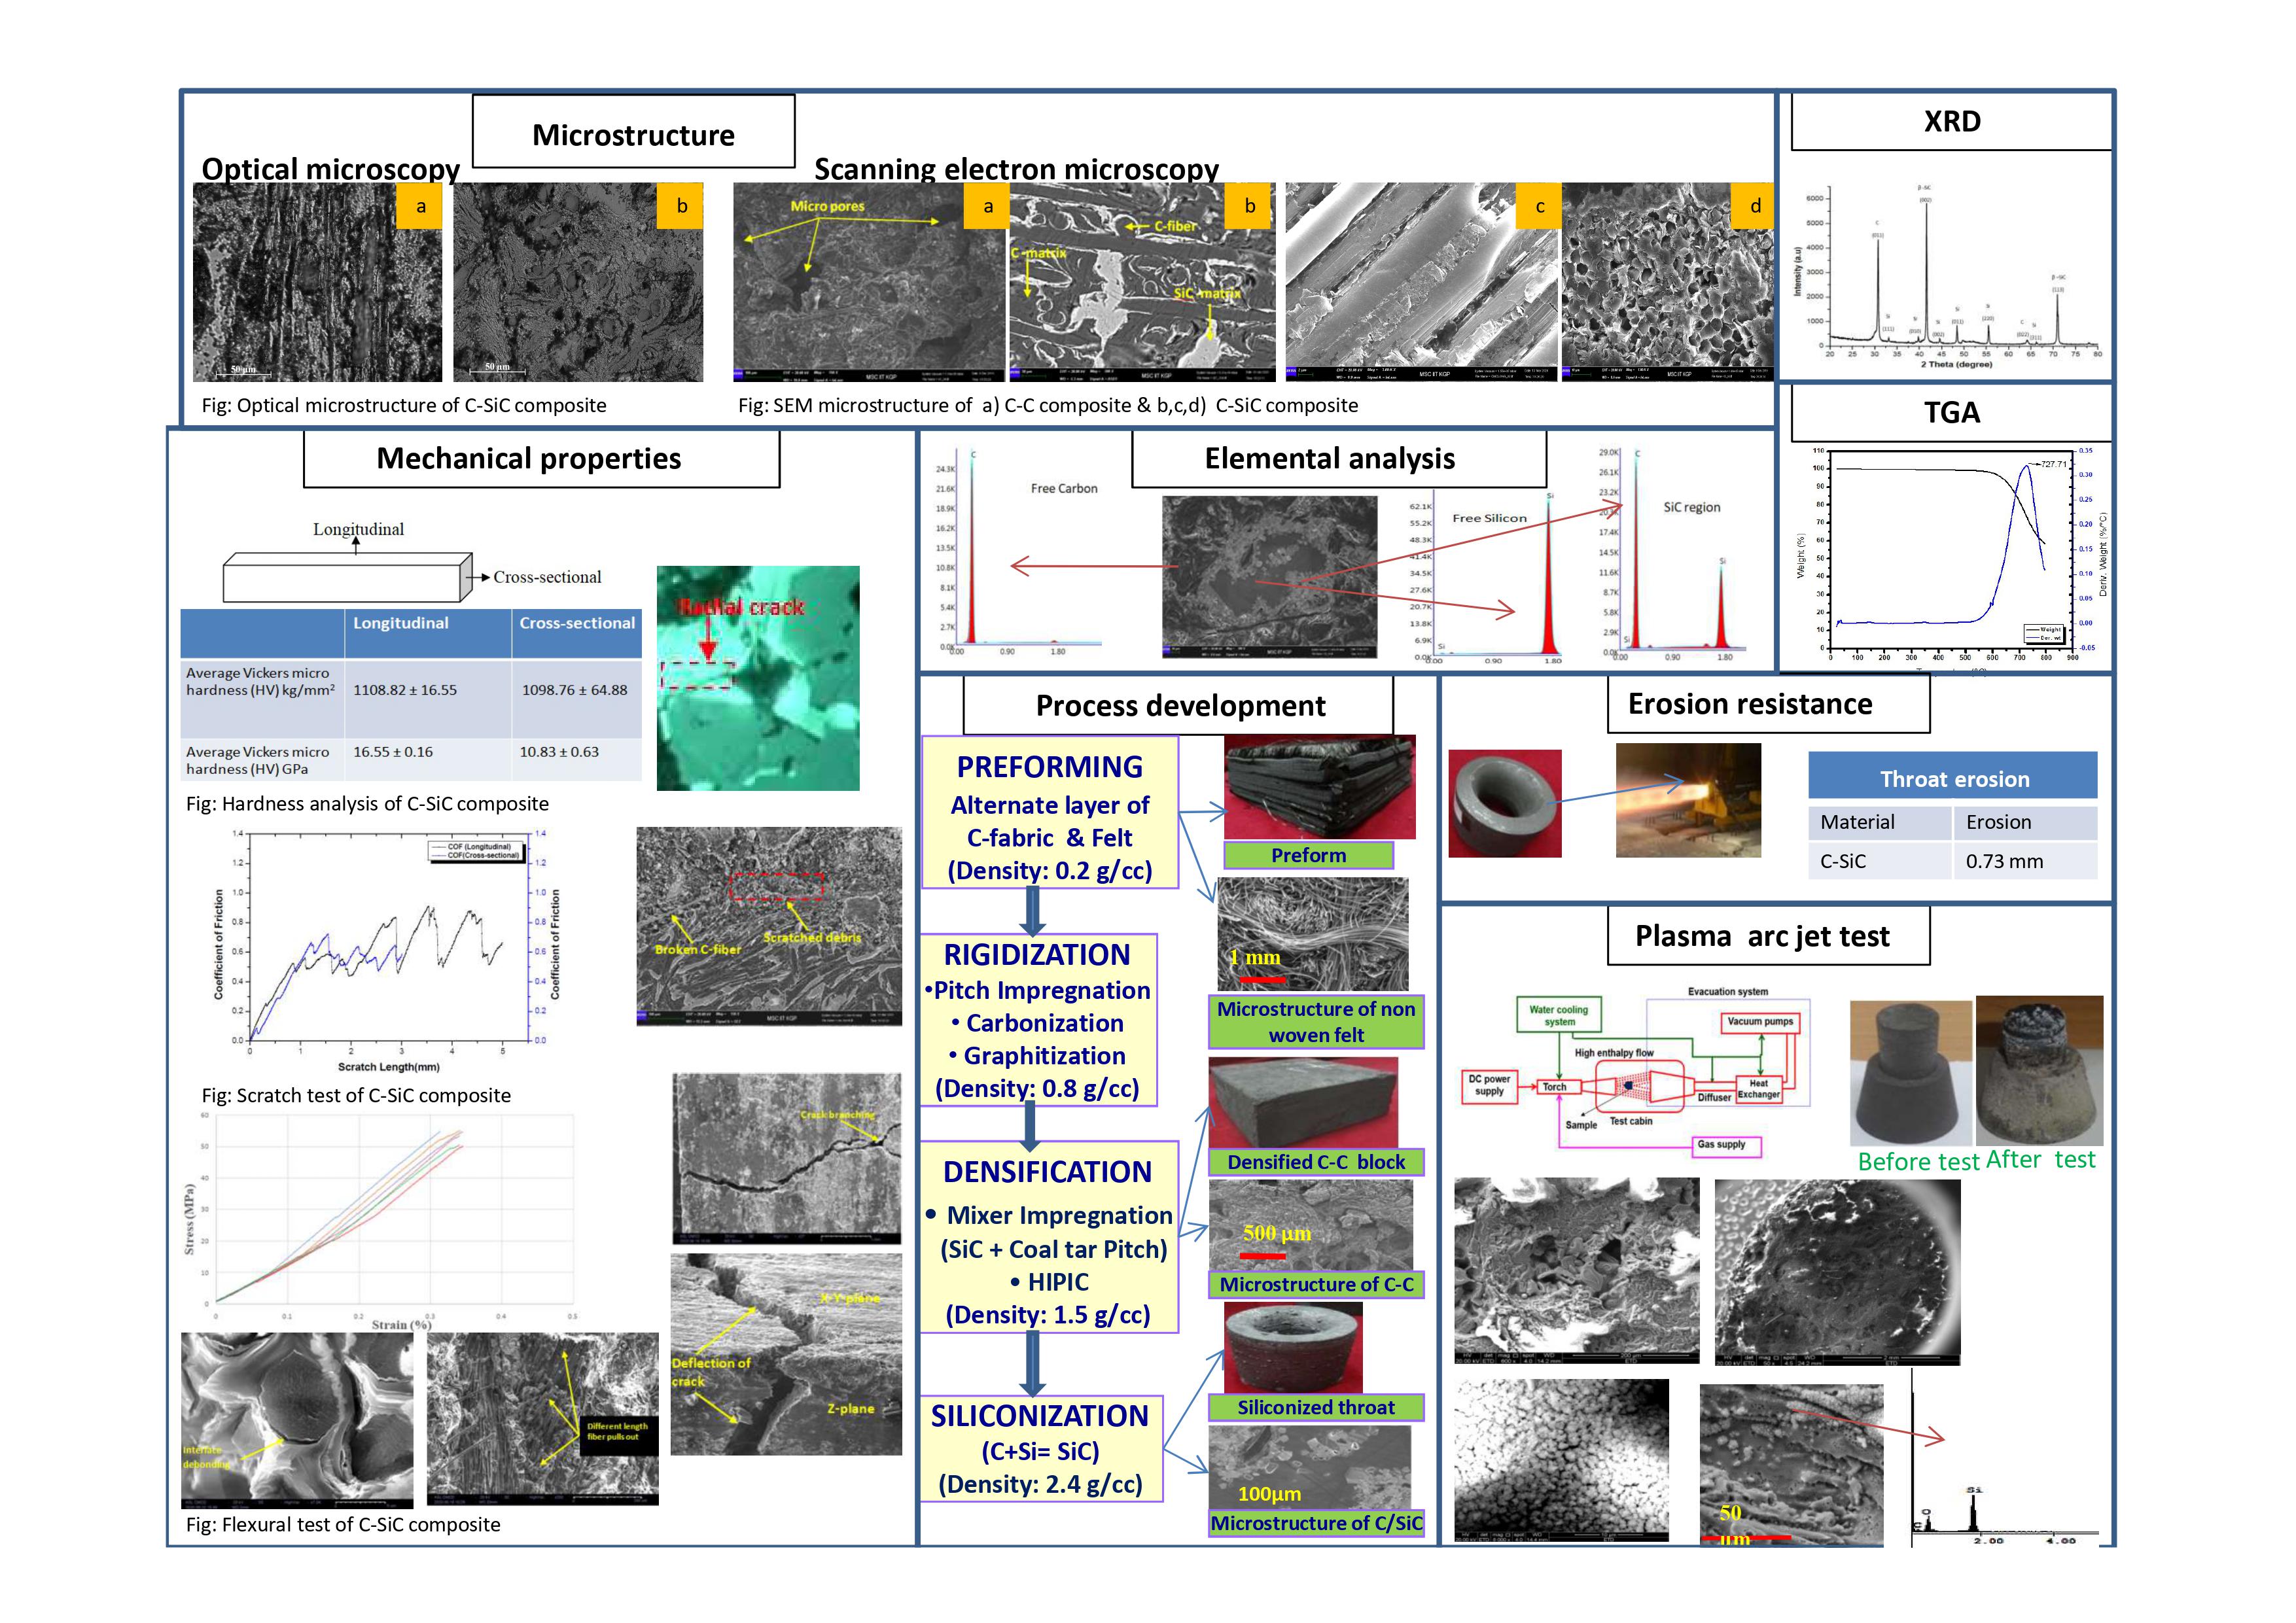The image size is (2296, 1623).
Task: Open optical microscopy image labeled b
Action: [x=578, y=282]
